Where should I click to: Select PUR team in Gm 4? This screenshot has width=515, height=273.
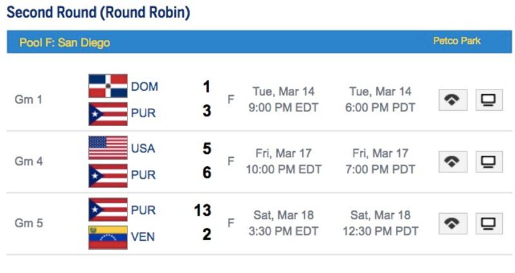[x=143, y=175]
